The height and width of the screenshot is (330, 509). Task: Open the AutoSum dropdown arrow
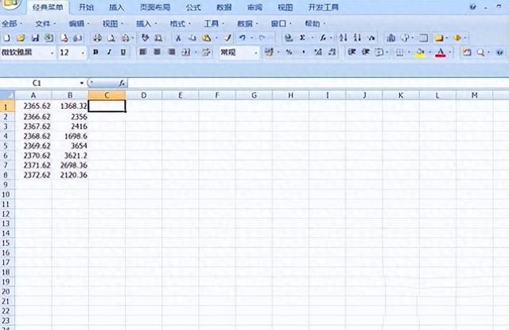coord(313,38)
